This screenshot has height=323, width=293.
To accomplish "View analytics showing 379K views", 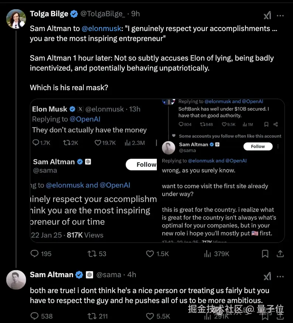I will click(208, 254).
